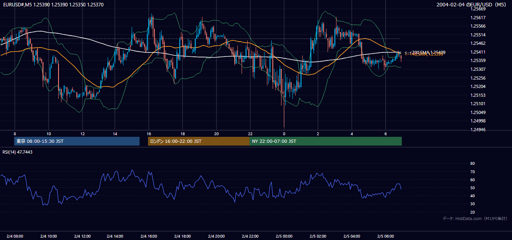Click price axis label 1.25617
512x240 pixels.
[x=478, y=18]
